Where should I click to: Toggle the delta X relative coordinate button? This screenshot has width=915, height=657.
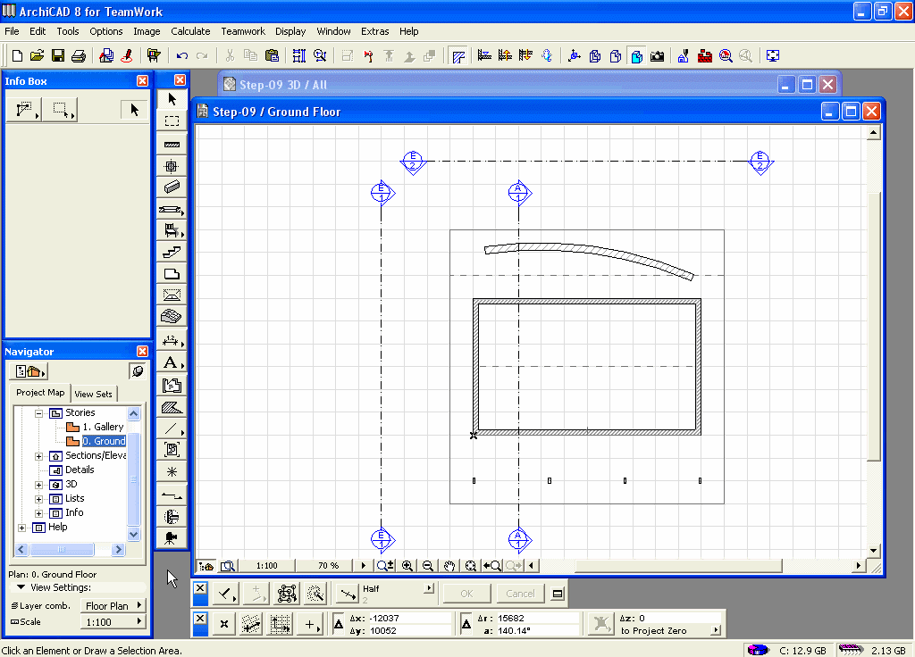[x=339, y=625]
